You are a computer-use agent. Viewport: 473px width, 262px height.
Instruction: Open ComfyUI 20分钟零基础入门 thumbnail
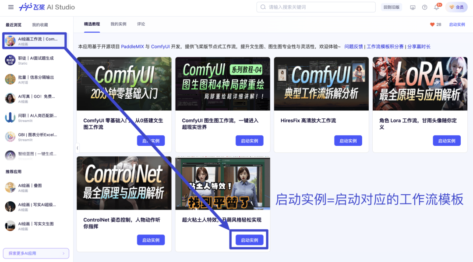pos(124,84)
